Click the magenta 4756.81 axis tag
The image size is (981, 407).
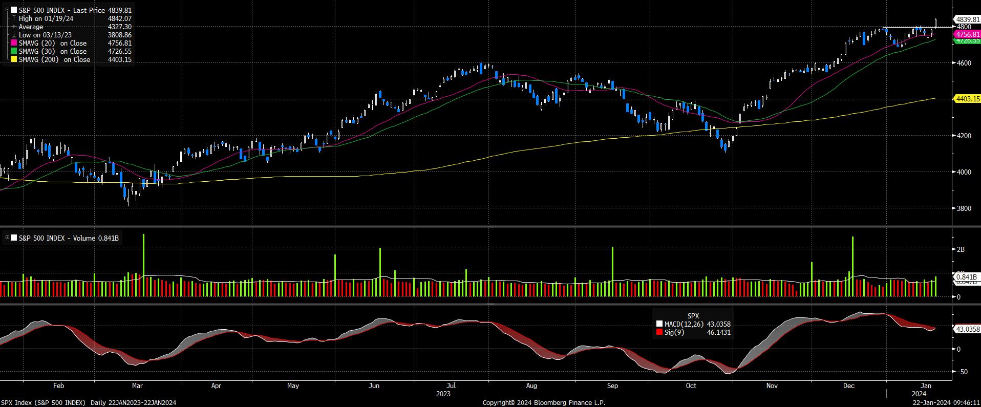(x=967, y=34)
